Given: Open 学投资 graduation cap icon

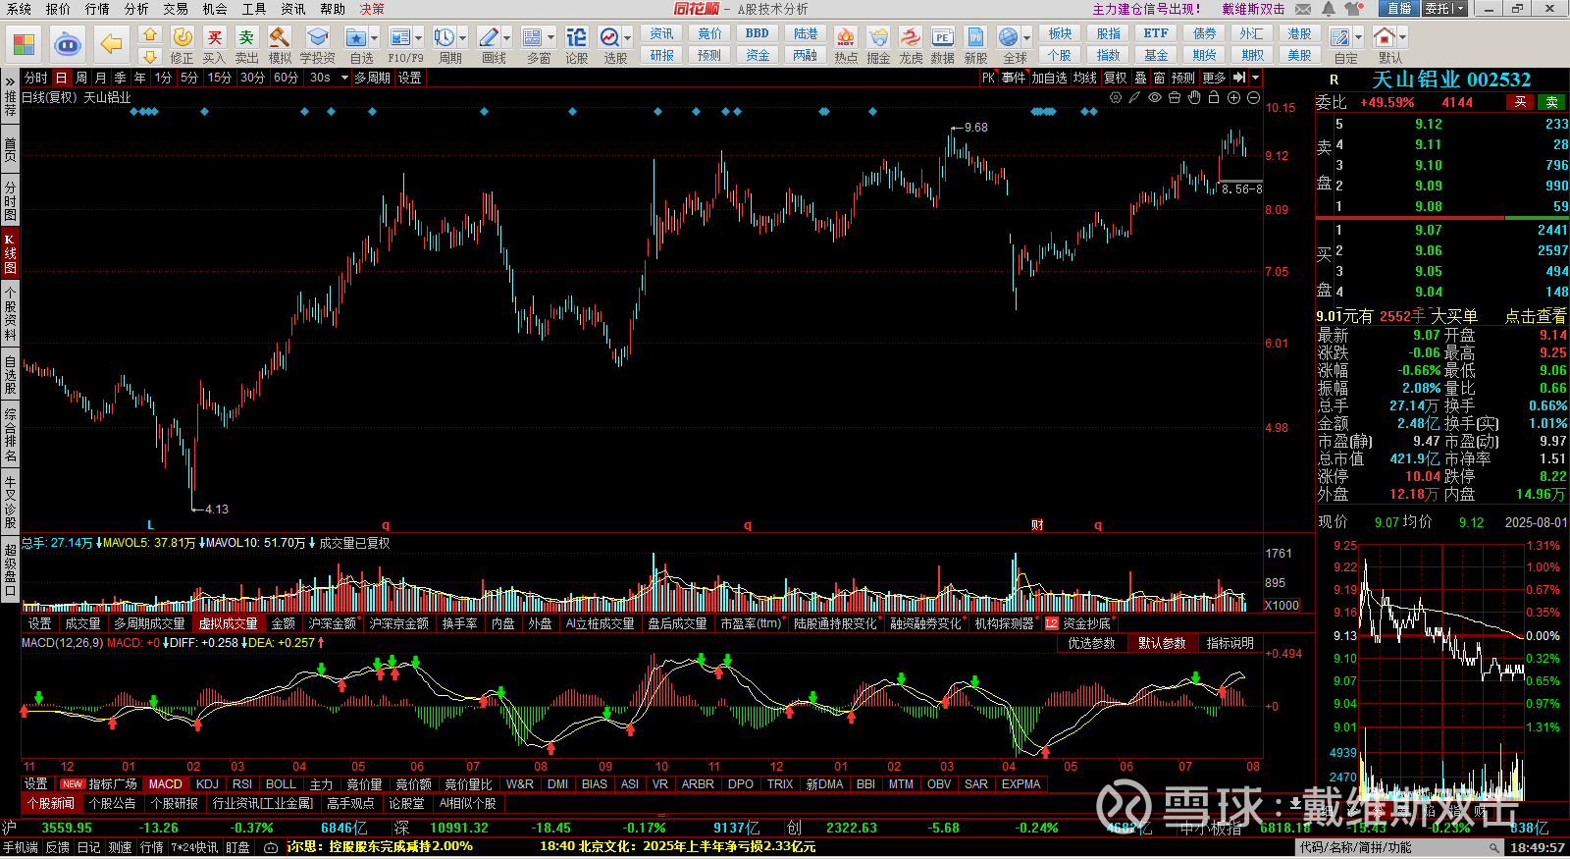Looking at the screenshot, I should point(317,37).
